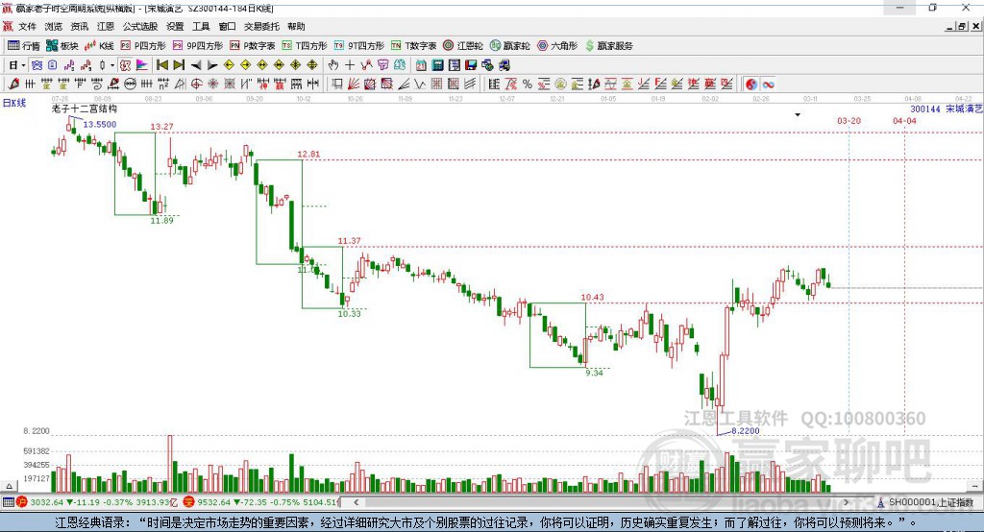This screenshot has width=984, height=532.
Task: Open the 文件 menu
Action: point(27,26)
